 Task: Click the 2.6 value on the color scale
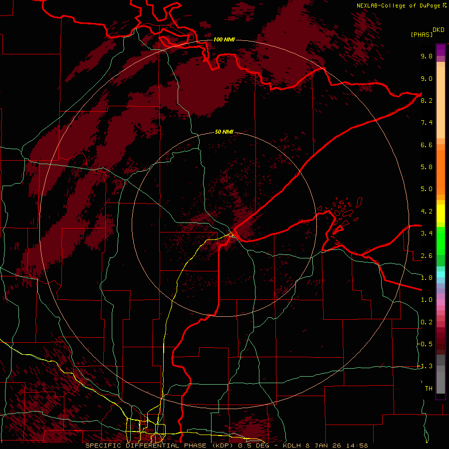coord(427,256)
